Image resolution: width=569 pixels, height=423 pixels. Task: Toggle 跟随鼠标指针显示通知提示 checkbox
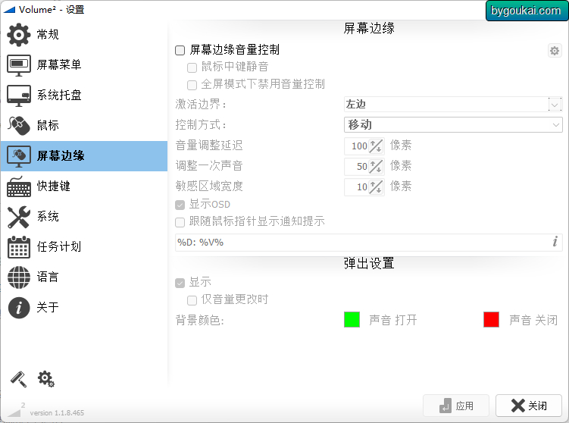(180, 222)
